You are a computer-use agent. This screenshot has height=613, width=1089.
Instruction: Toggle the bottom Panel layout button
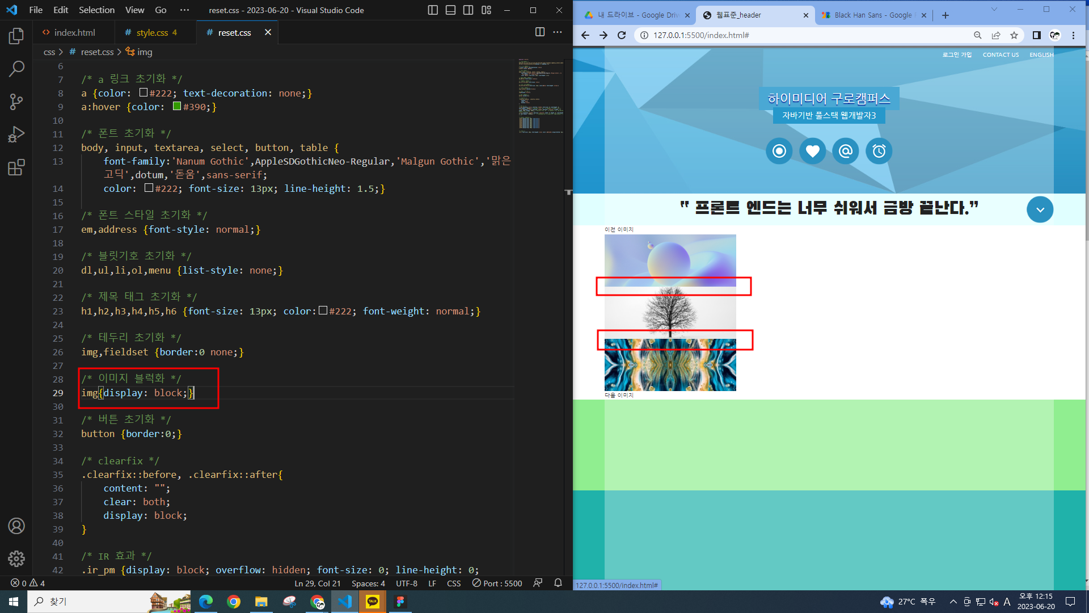[450, 10]
